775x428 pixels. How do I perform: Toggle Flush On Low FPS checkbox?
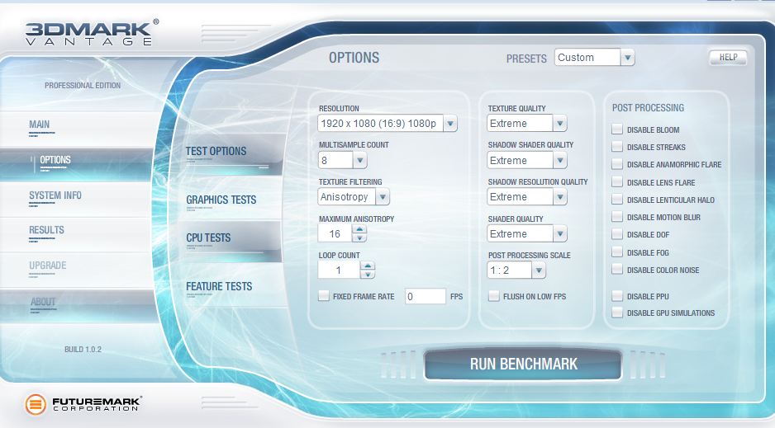[493, 296]
